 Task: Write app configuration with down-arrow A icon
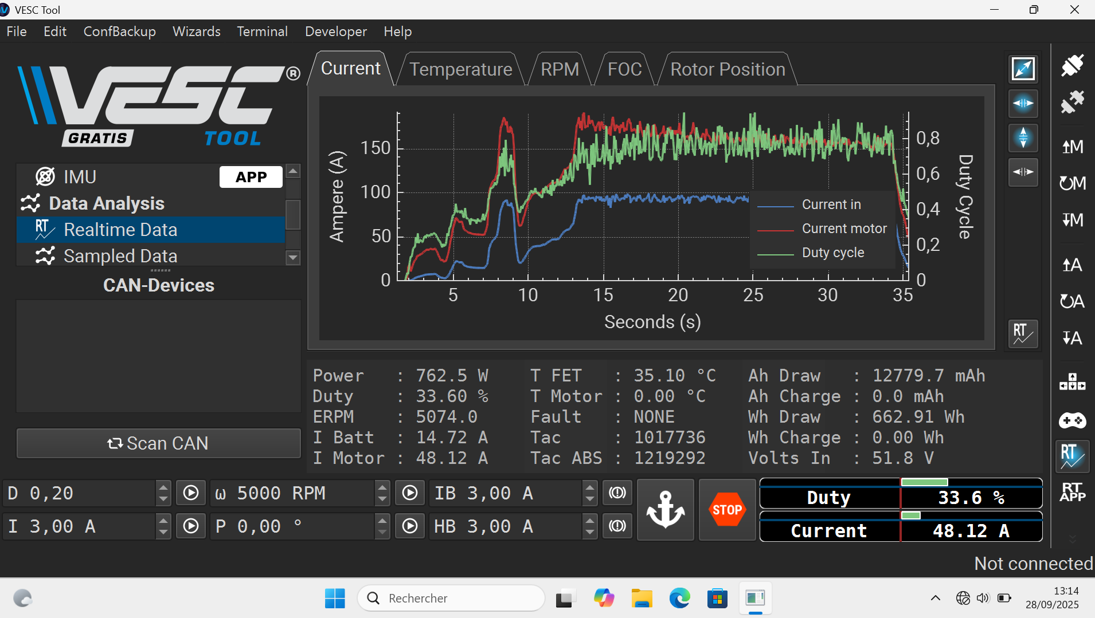1072,338
